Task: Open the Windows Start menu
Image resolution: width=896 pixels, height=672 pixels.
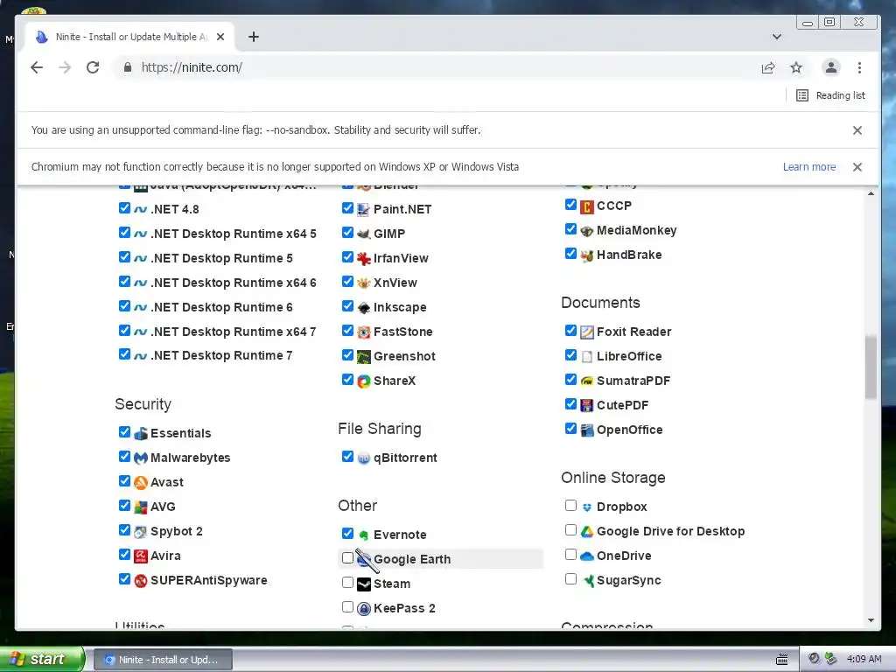Action: (x=41, y=659)
